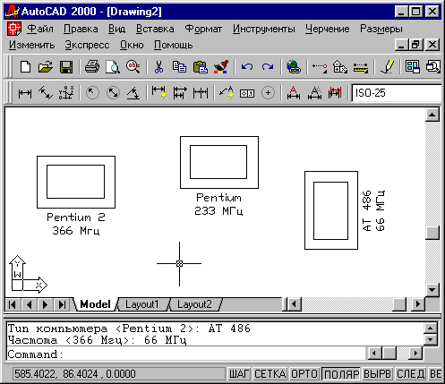Viewport: 445px width, 384px height.
Task: Switch to the Layout1 tab
Action: click(x=141, y=304)
